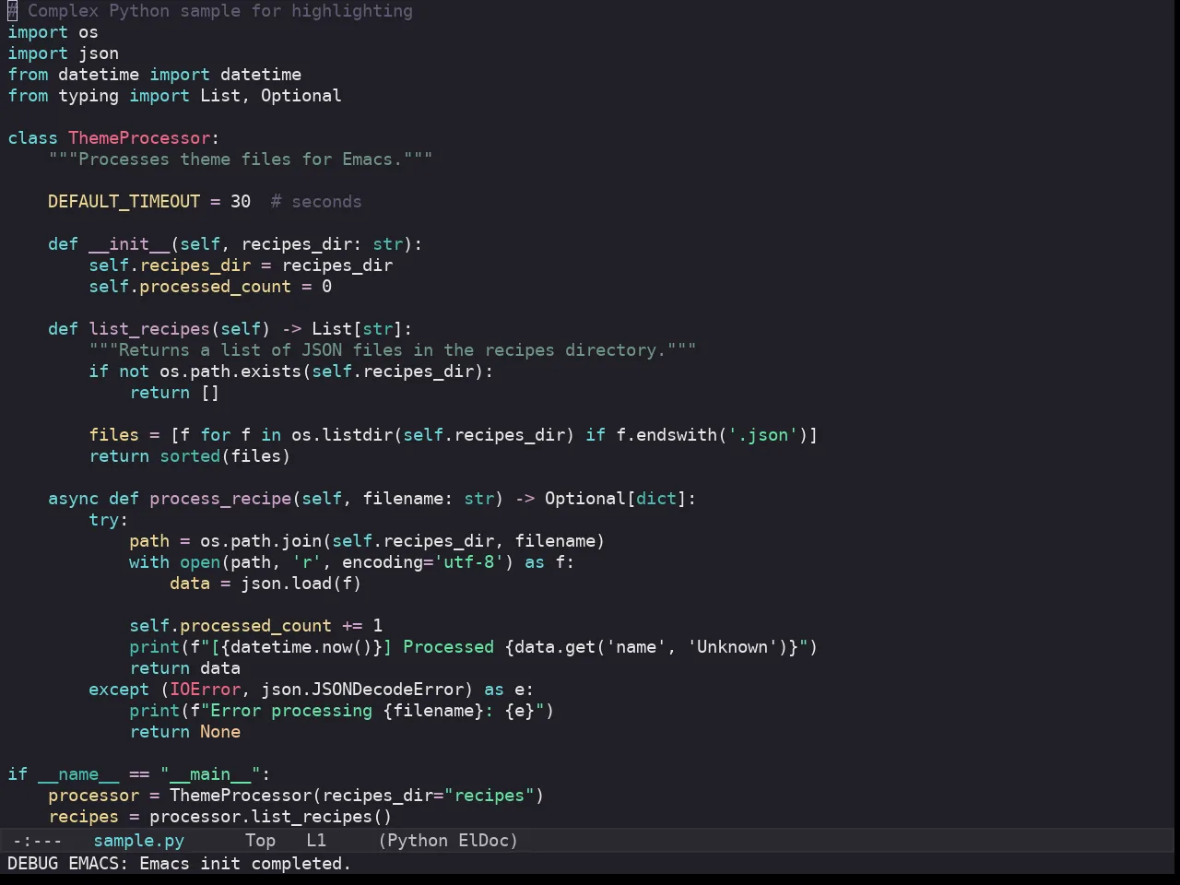Click the '# seconds' comment
The height and width of the screenshot is (885, 1180).
[316, 202]
